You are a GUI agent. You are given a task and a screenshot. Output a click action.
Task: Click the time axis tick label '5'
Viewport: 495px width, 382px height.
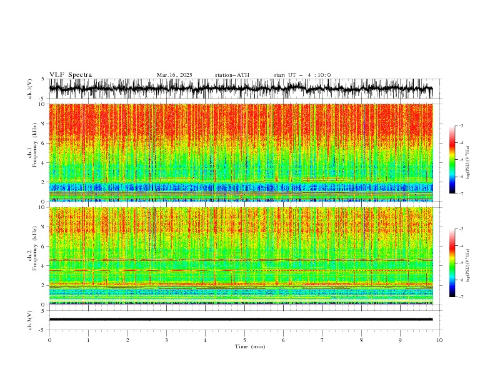(x=244, y=340)
